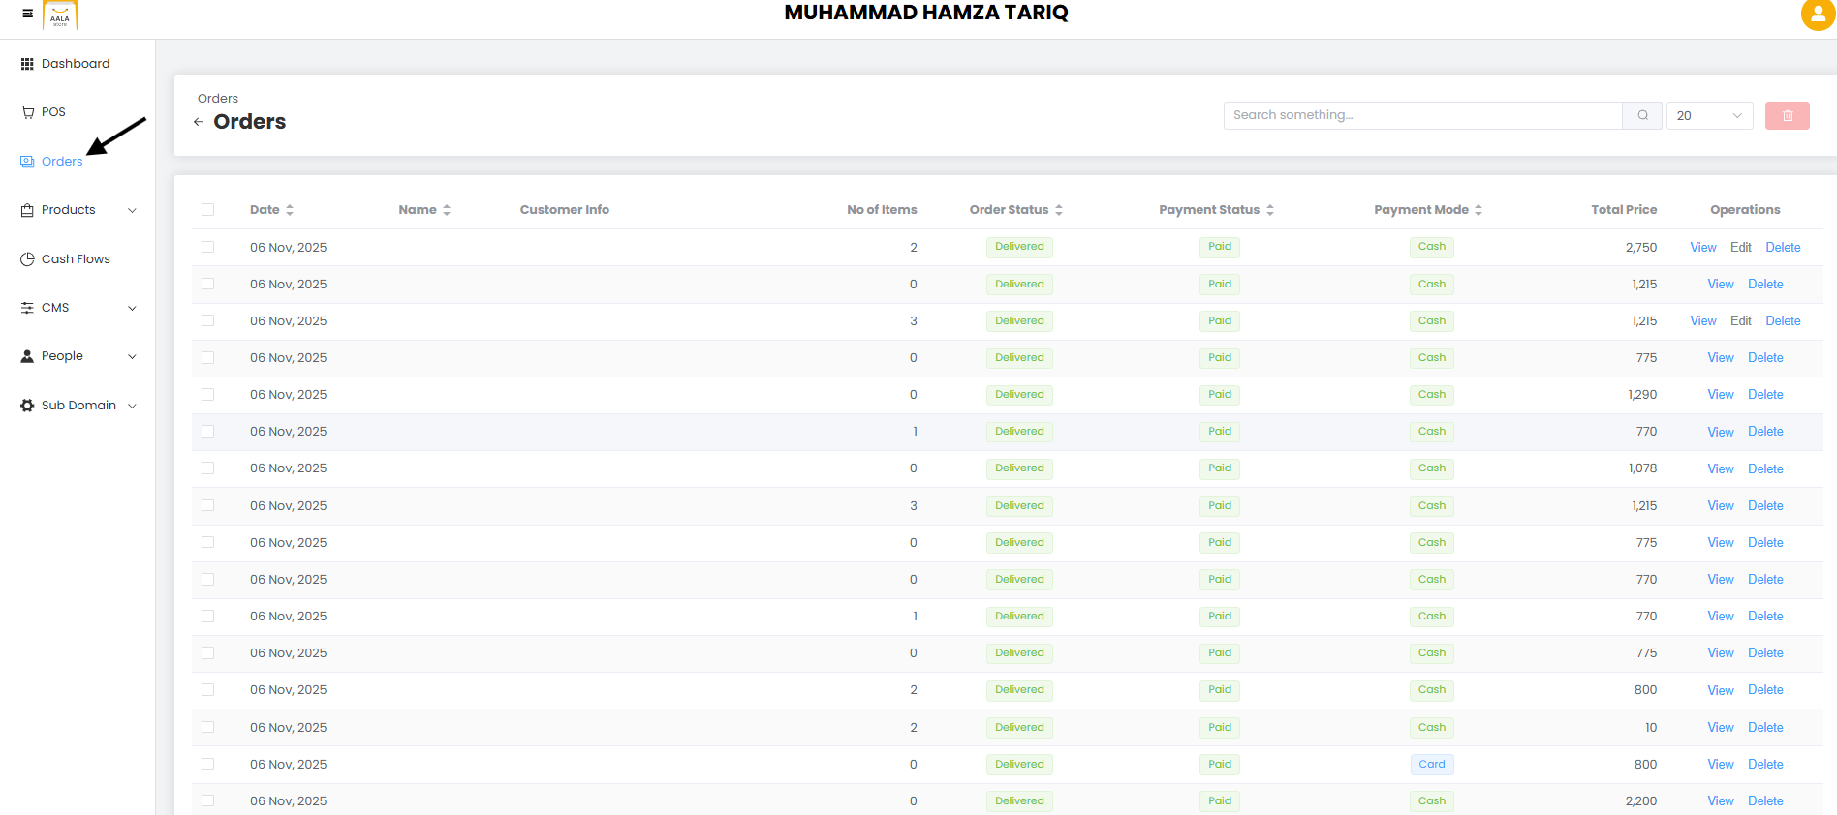
Task: Click the AALA logo icon
Action: pyautogui.click(x=60, y=15)
